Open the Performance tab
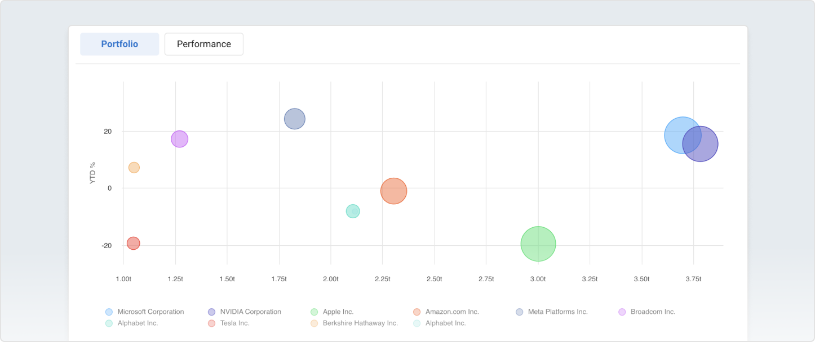This screenshot has height=342, width=815. [x=203, y=44]
